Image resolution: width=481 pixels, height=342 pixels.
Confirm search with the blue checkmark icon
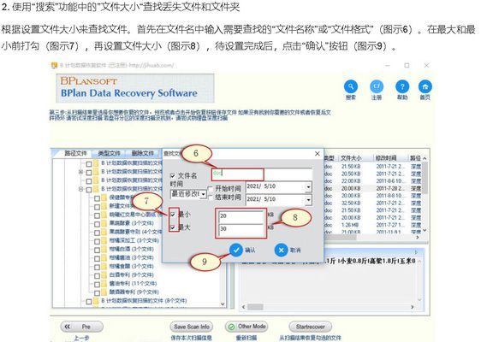pyautogui.click(x=236, y=250)
